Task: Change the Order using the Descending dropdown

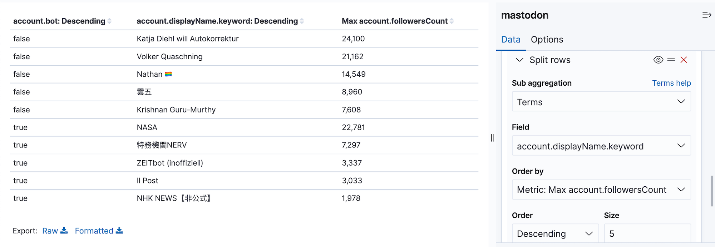Action: 555,233
